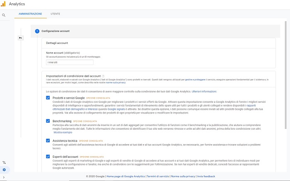Click the Nome account input field
Image resolution: width=290 pixels, height=181 pixels.
click(70, 62)
